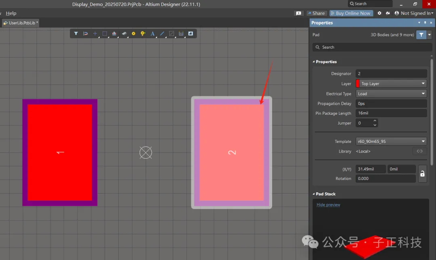This screenshot has width=436, height=260.
Task: Select the place 3D body tool
Action: [x=124, y=33]
